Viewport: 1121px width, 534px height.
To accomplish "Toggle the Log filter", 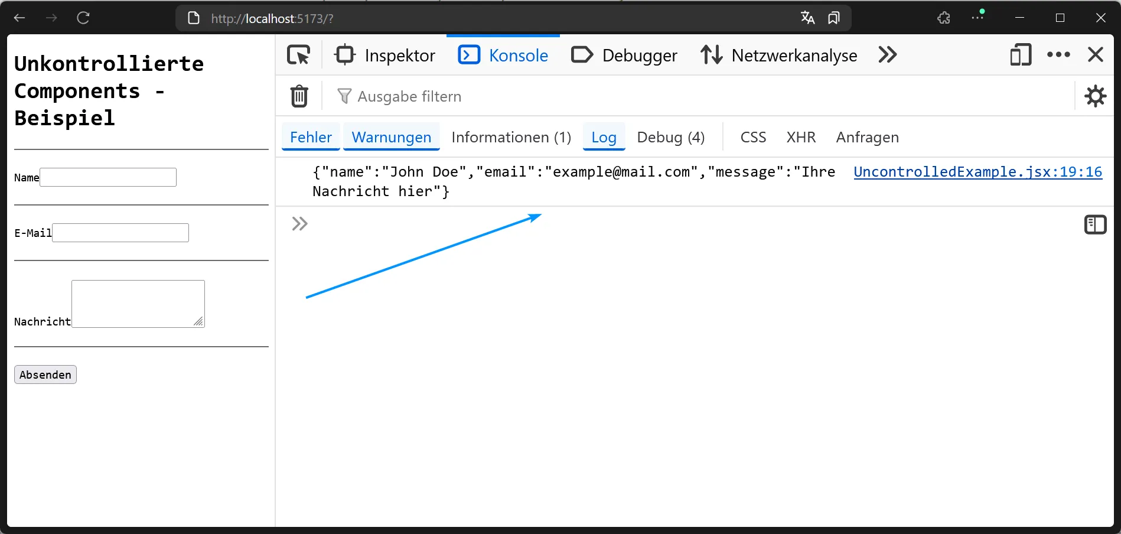I will [x=604, y=137].
